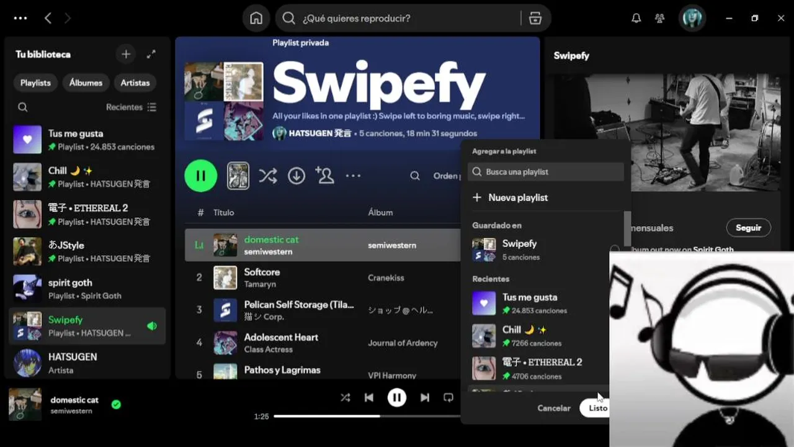Select Adolescent Heart track
The height and width of the screenshot is (447, 794).
click(x=281, y=337)
